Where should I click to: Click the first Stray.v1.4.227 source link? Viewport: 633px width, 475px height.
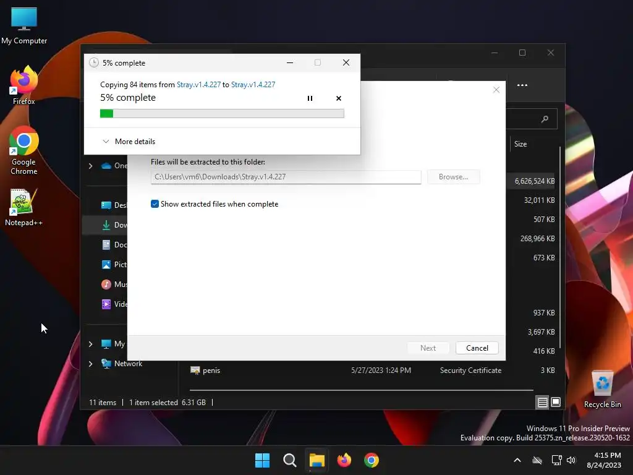click(x=198, y=84)
